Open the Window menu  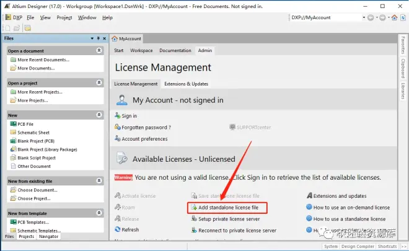click(x=87, y=17)
